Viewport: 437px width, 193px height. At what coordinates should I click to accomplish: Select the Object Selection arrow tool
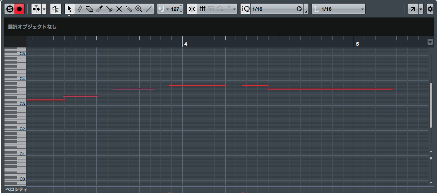click(70, 9)
